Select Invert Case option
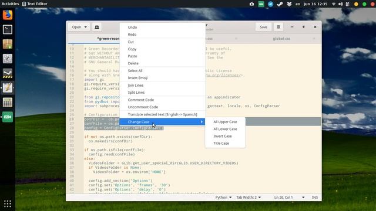Screen dimensions: 376x211 (225, 136)
